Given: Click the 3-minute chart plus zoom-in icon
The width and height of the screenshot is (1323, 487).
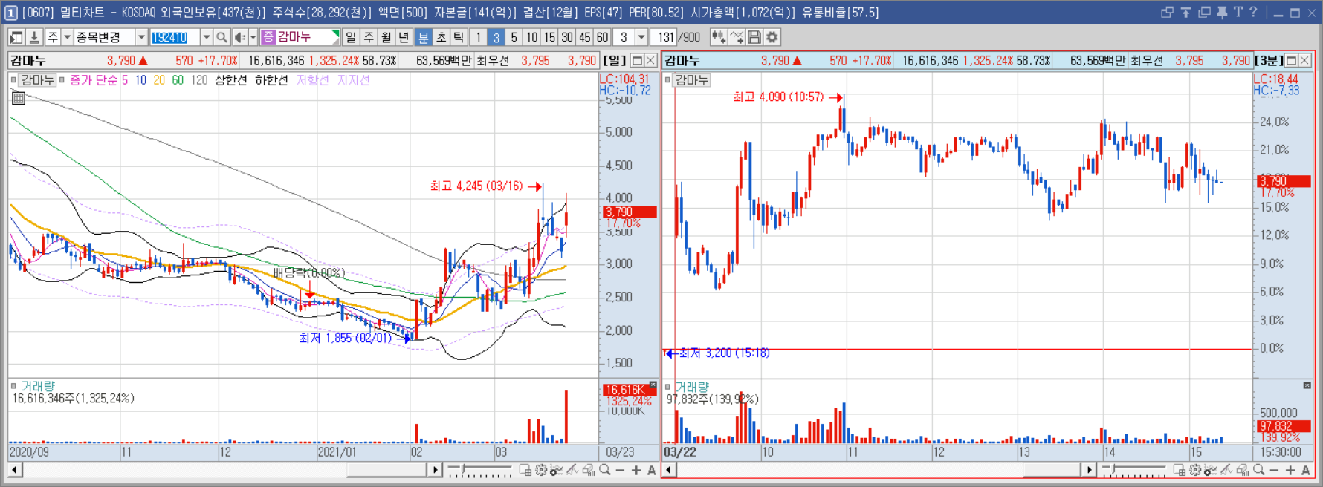Looking at the screenshot, I should coord(1290,470).
